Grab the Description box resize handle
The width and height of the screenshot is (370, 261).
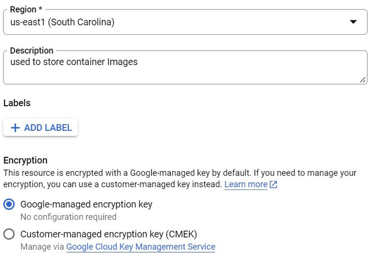tap(363, 79)
